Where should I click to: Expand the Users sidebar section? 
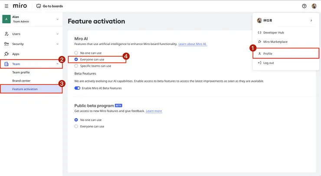tap(57, 34)
